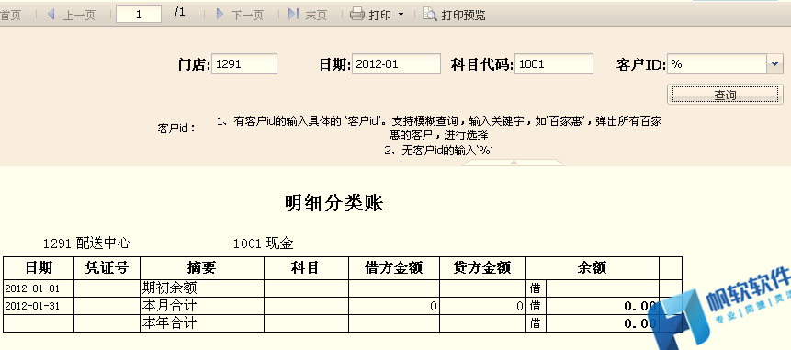Click the 门店 input field containing 1291
Image resolution: width=791 pixels, height=350 pixels.
pos(244,64)
